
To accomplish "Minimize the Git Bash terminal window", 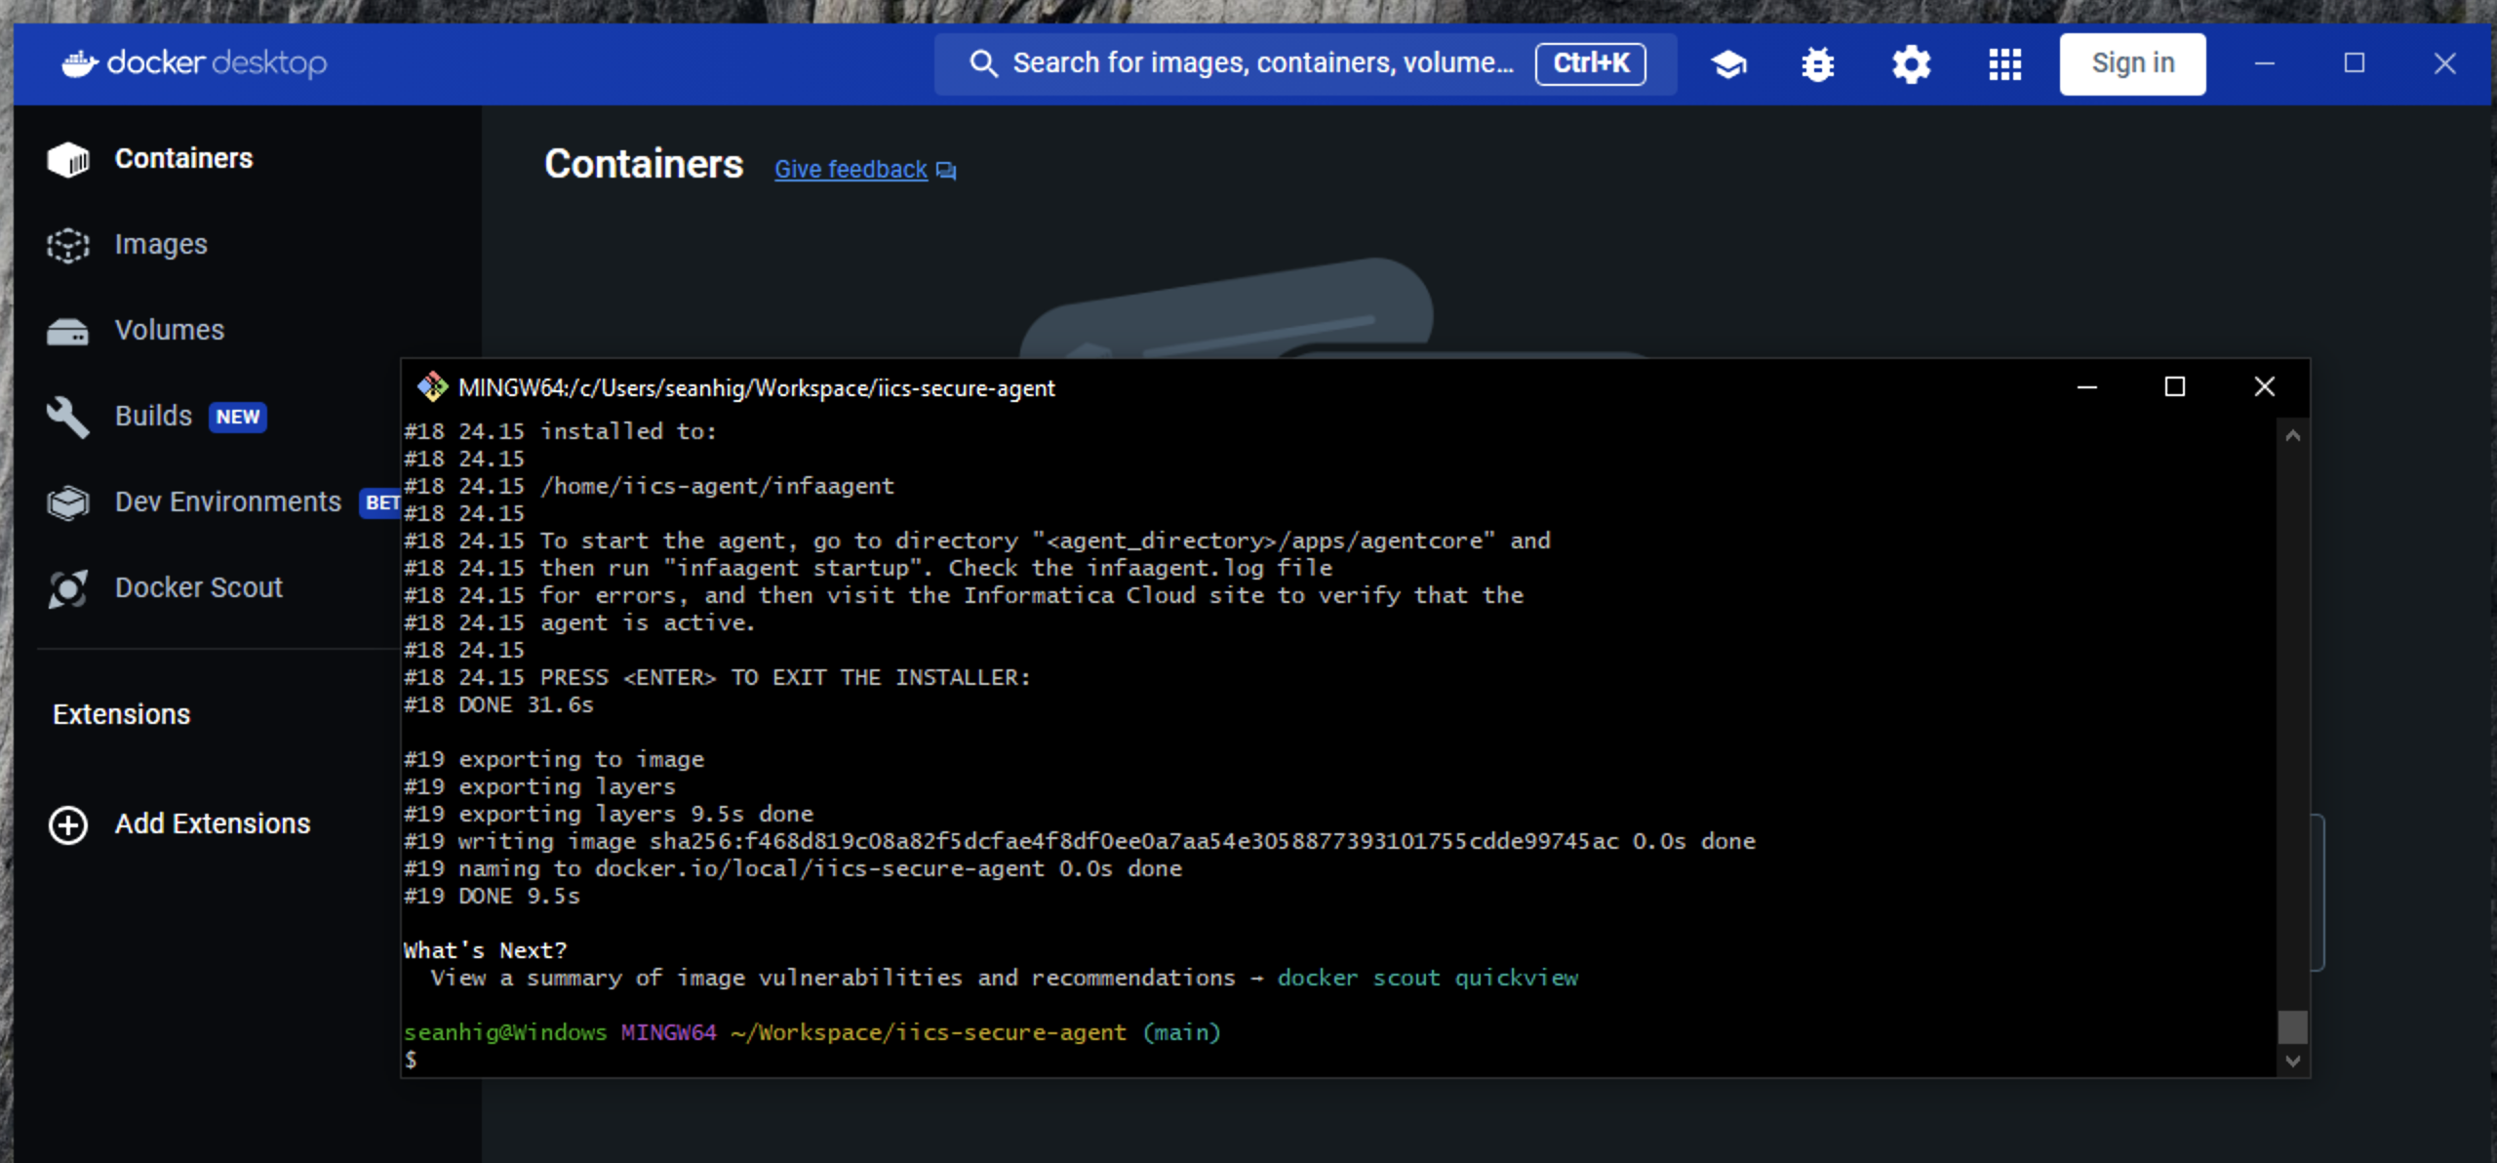I will coord(2086,387).
